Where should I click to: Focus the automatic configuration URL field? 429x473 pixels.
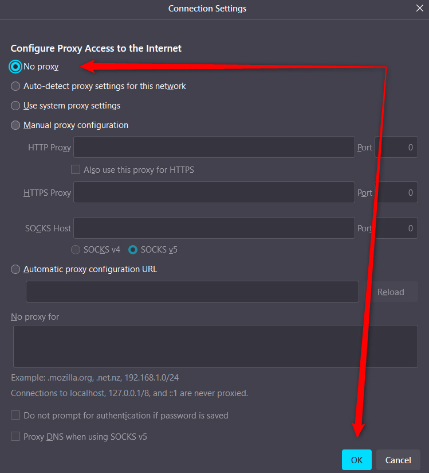pyautogui.click(x=192, y=292)
